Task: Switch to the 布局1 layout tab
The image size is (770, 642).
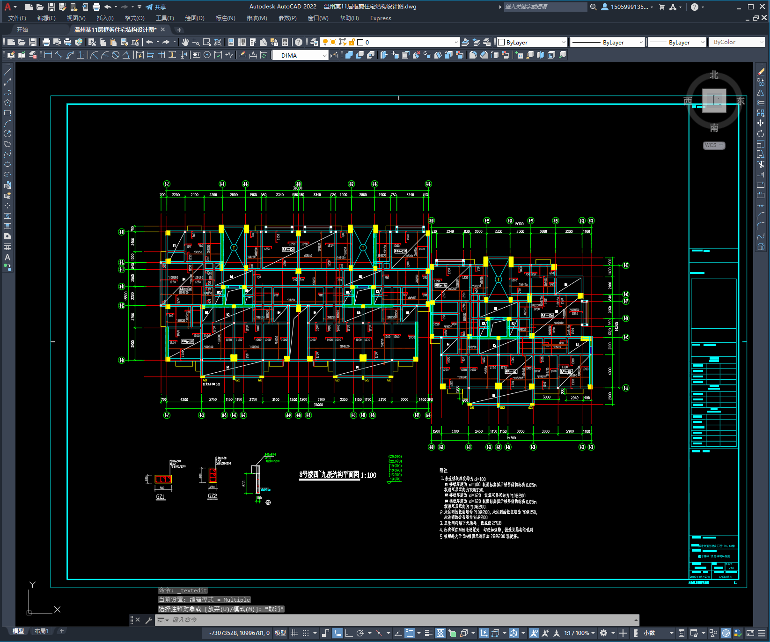Action: click(41, 631)
